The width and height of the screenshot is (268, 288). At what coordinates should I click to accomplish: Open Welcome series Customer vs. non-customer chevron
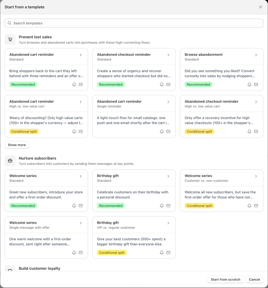(x=256, y=176)
